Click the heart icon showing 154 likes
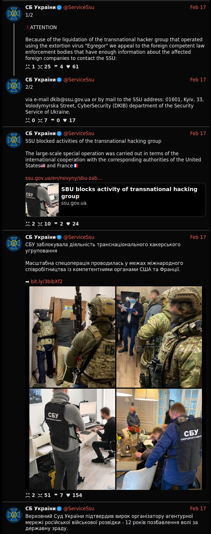Screen dimensions: 211x534 (68, 495)
